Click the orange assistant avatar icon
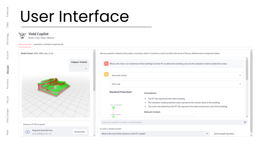The height and width of the screenshot is (145, 258). (106, 74)
